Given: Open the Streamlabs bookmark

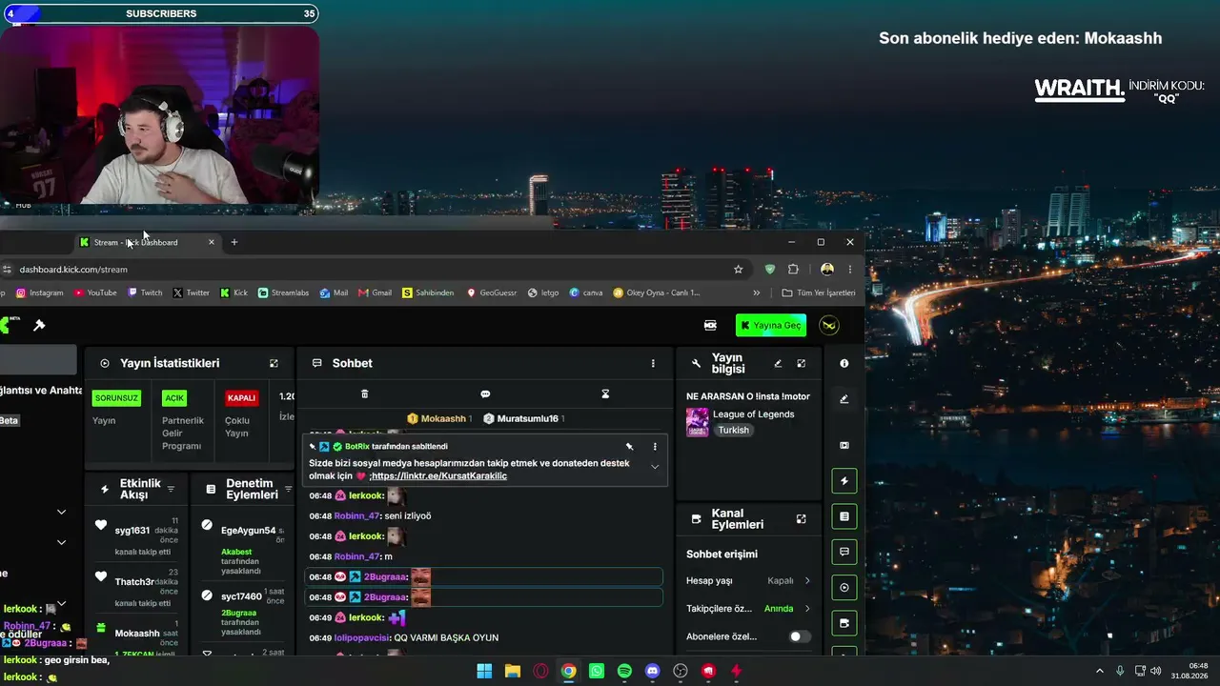Looking at the screenshot, I should pos(283,293).
